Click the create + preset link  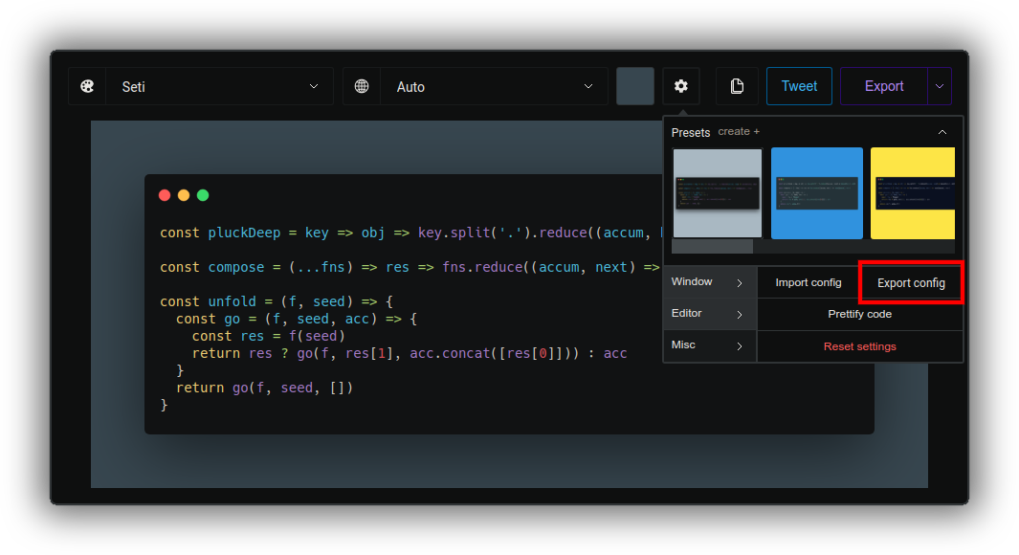(x=739, y=131)
